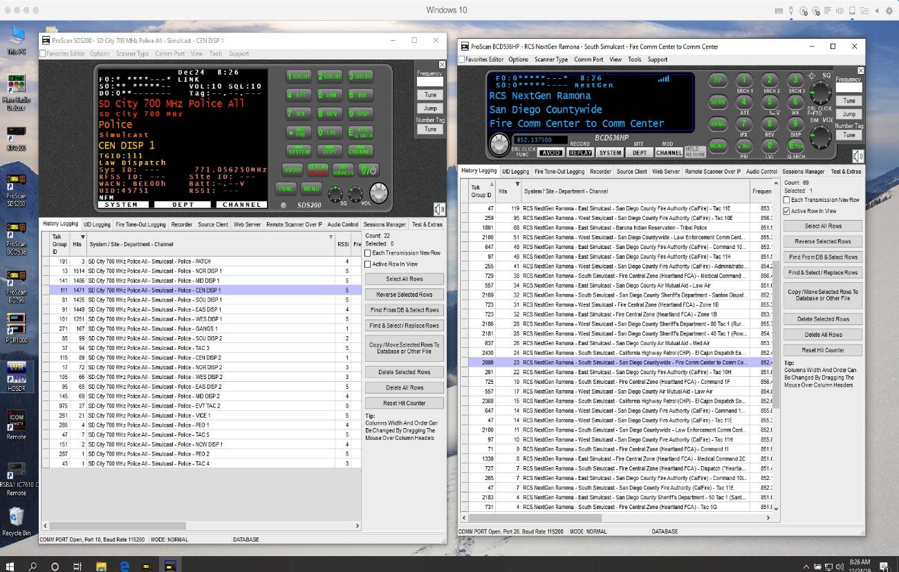Click the ZIP key on BCD536HP
Viewport: 899px width, 572px height.
[x=718, y=81]
